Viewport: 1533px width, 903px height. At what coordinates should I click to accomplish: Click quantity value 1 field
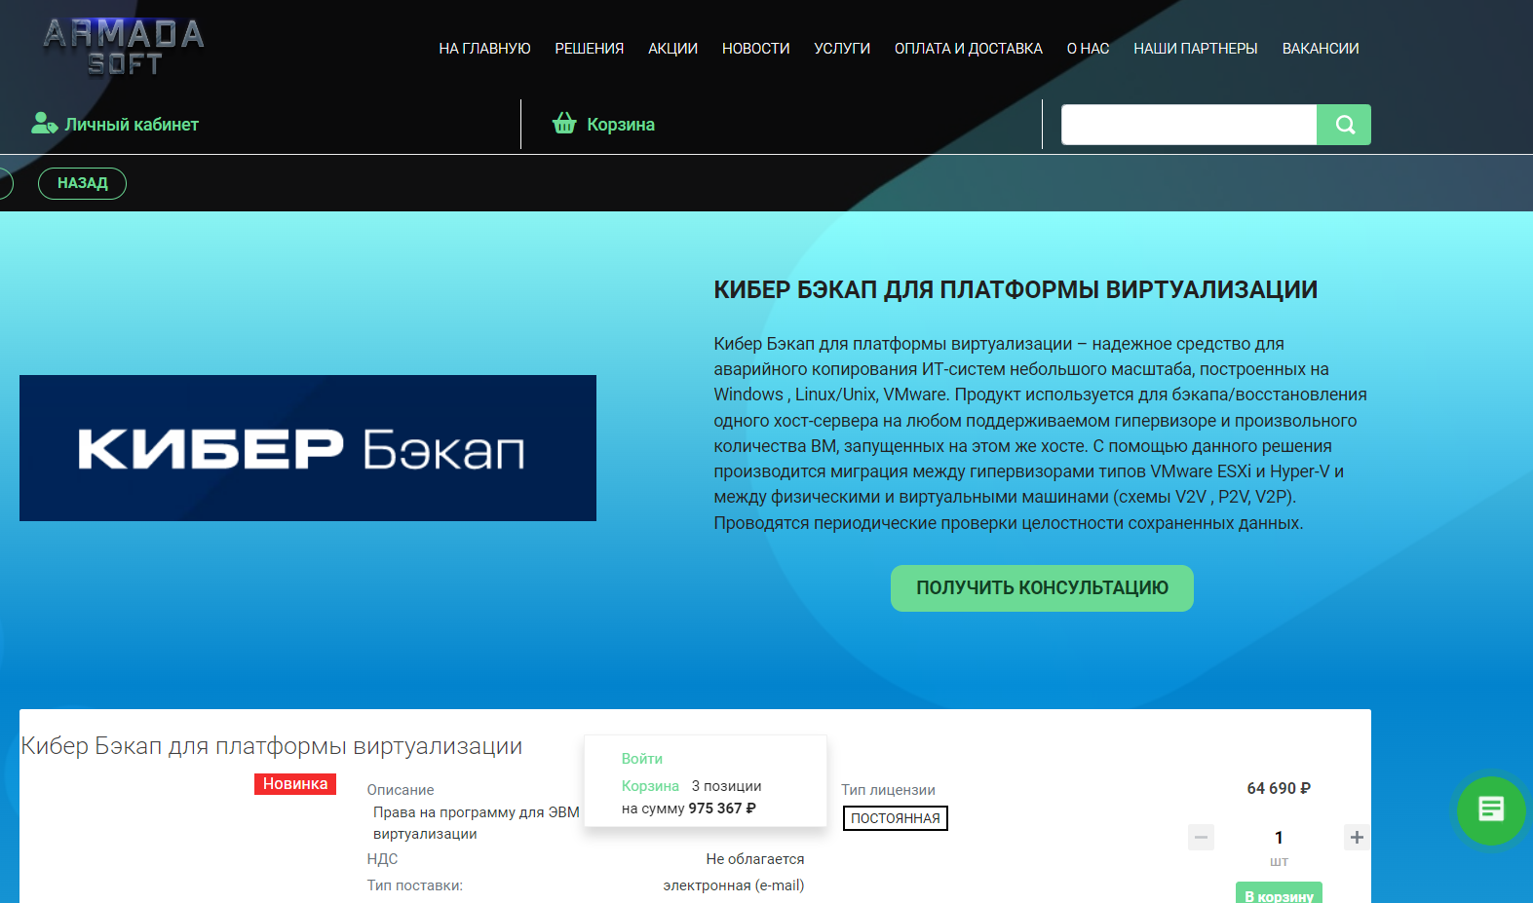(x=1279, y=838)
